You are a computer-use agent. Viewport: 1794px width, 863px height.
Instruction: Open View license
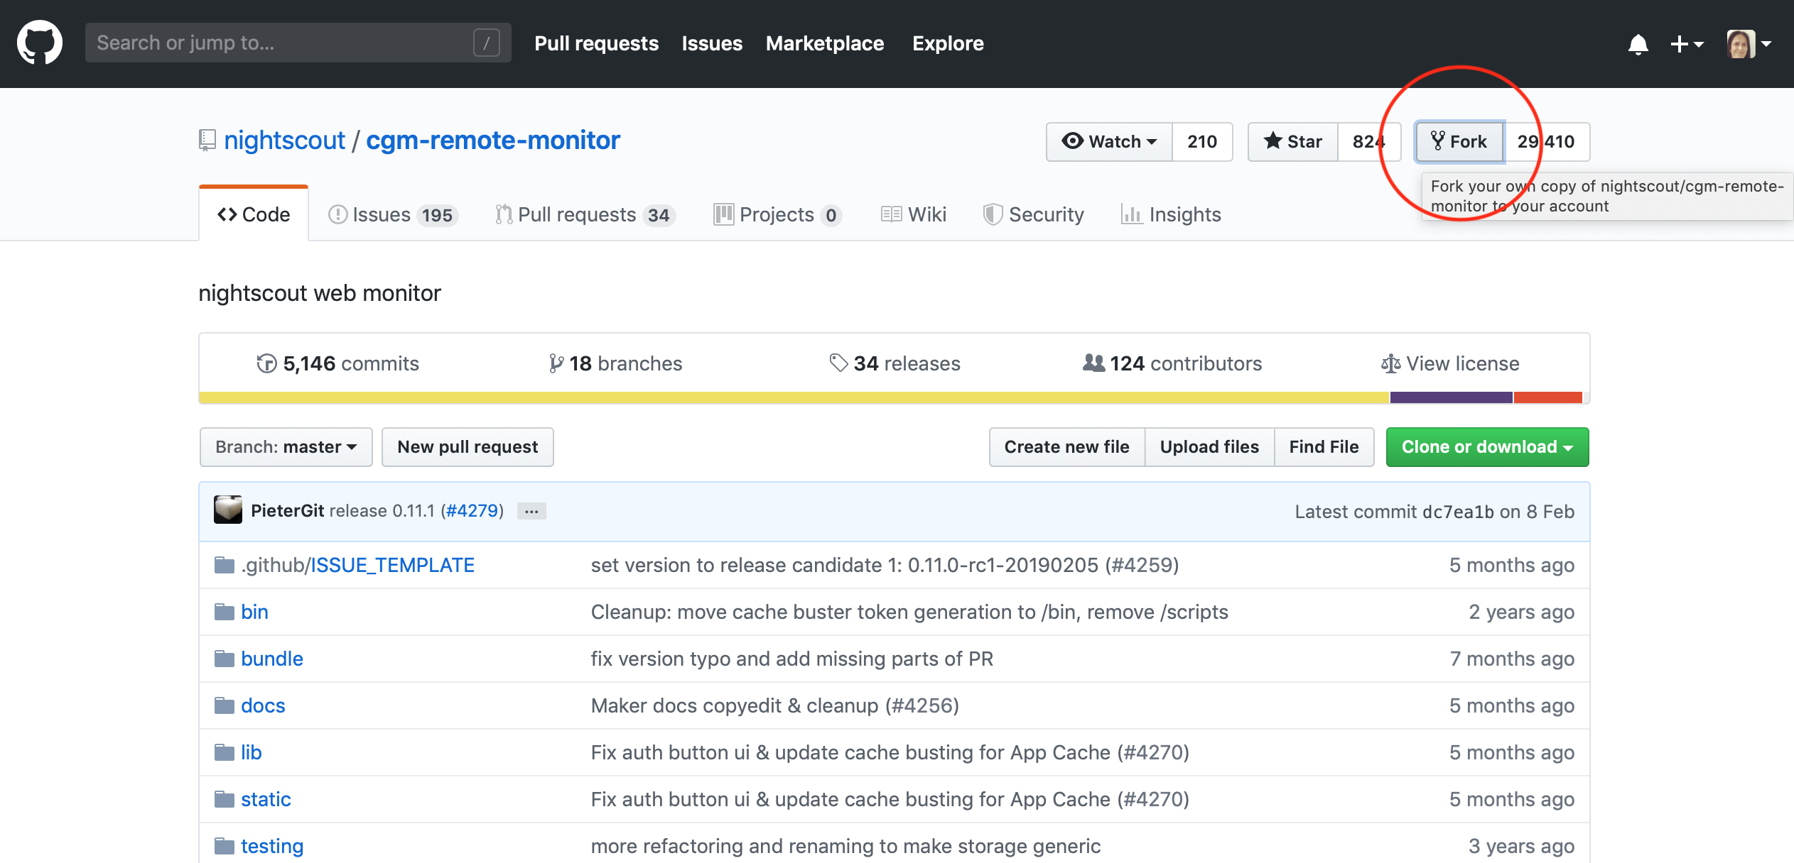click(x=1450, y=363)
